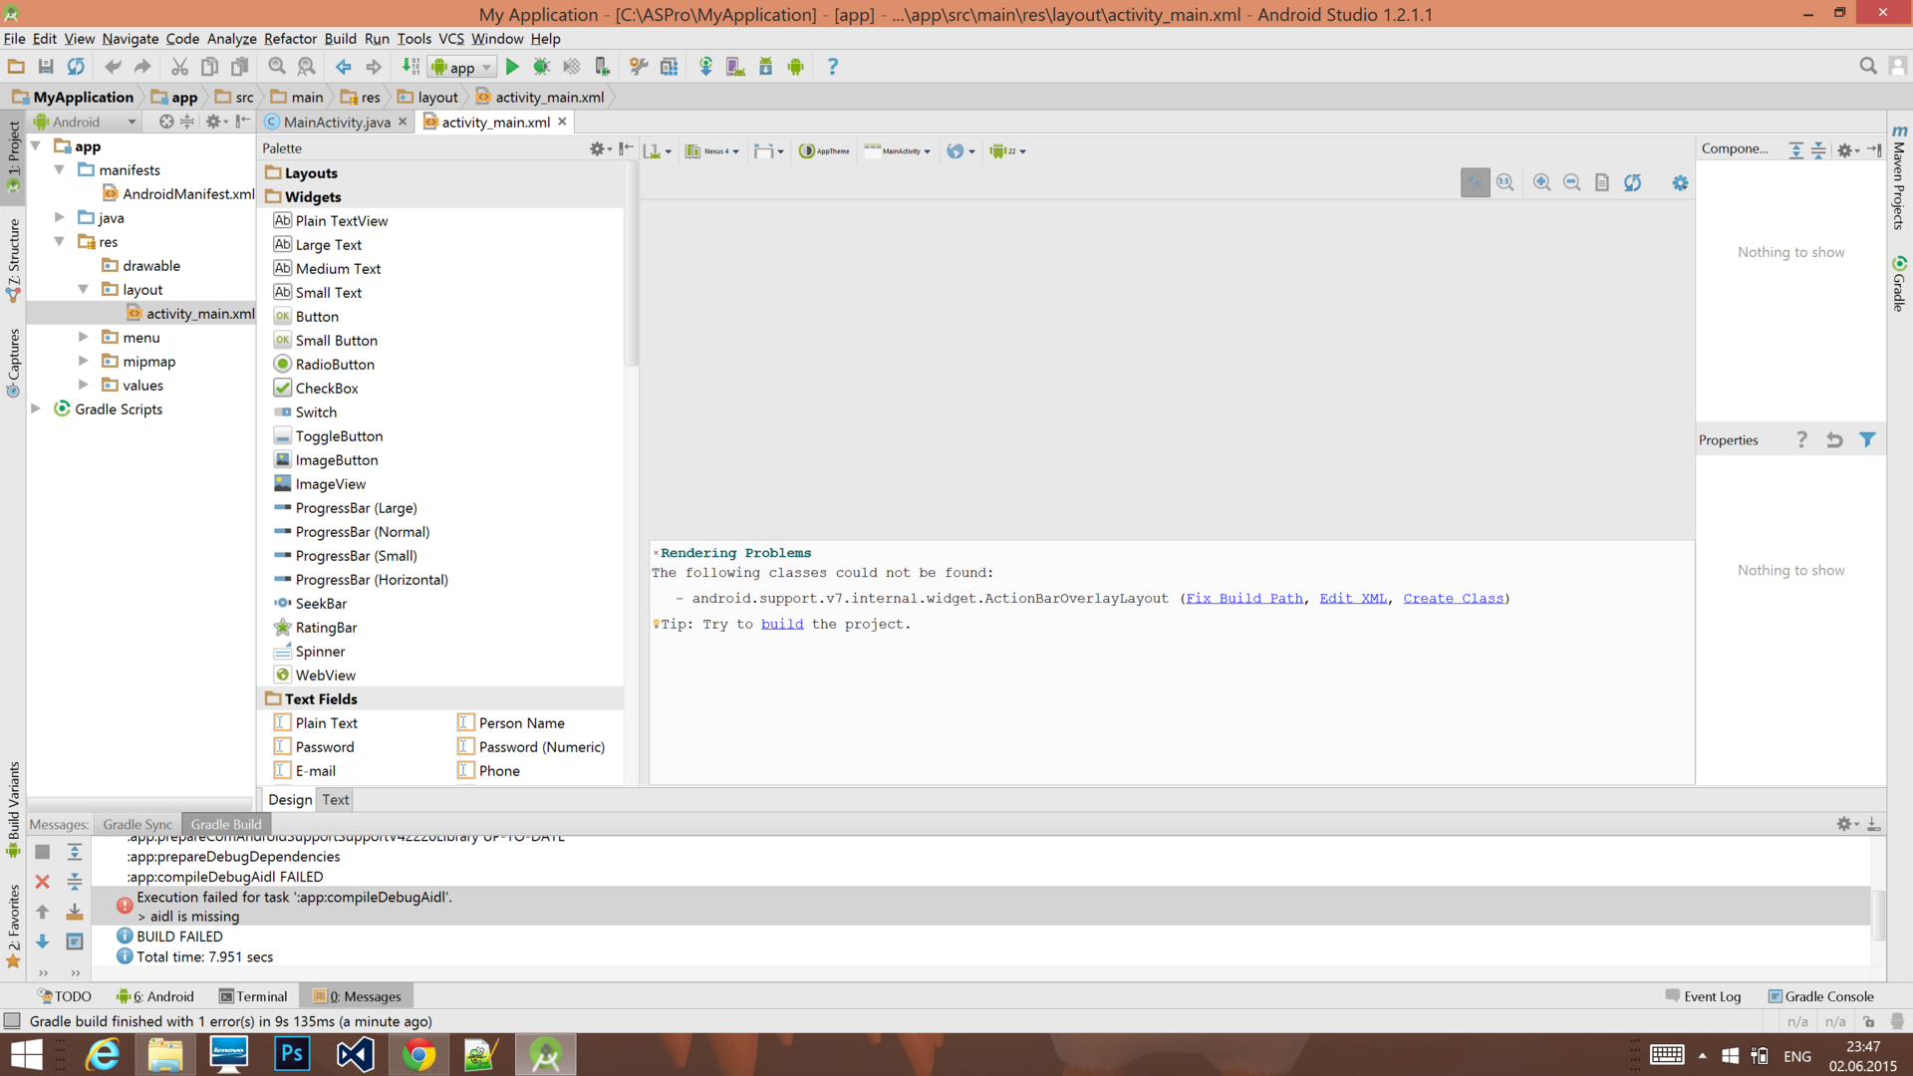This screenshot has width=1913, height=1076.
Task: Click the stop square in Messages panel
Action: pos(42,852)
